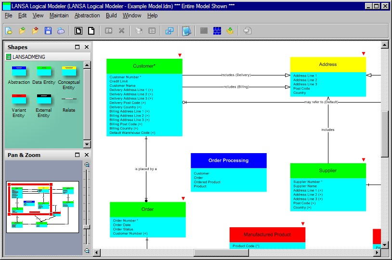The width and height of the screenshot is (392, 260).
Task: Click red triangle above Order entity
Action: pyautogui.click(x=183, y=198)
